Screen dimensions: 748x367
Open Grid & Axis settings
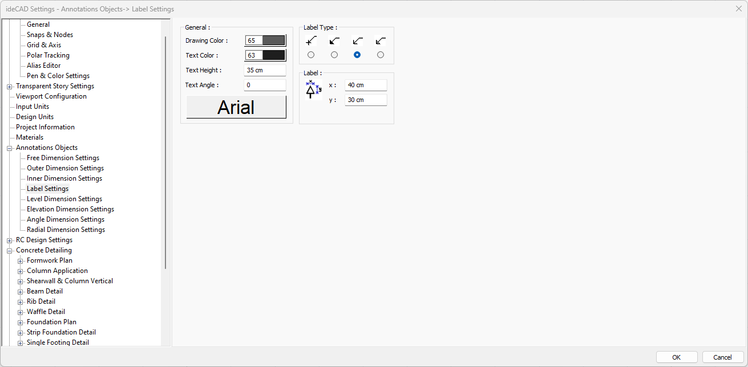(44, 45)
